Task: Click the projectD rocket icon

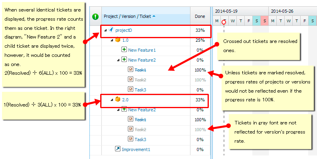Action: click(x=111, y=30)
